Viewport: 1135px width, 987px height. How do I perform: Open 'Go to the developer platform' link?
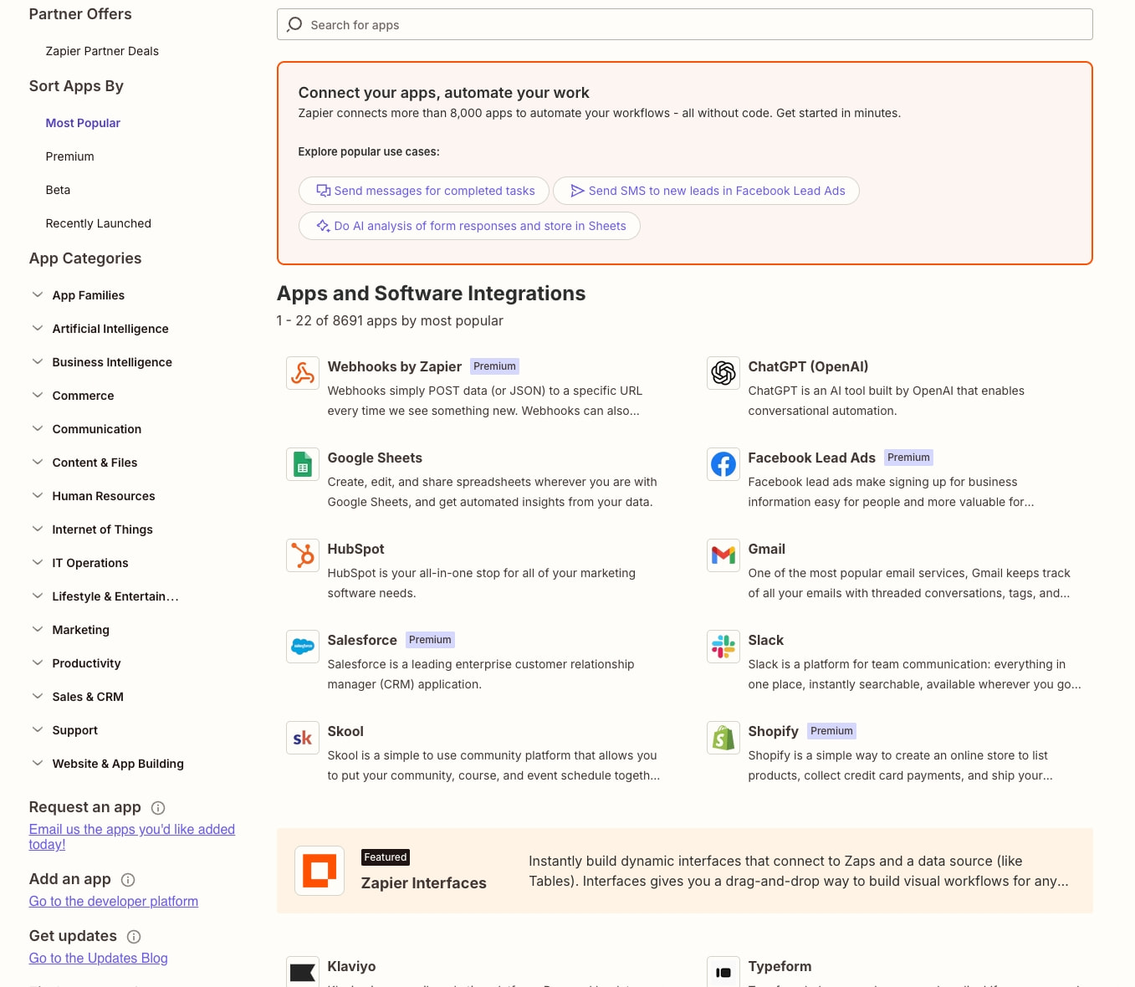click(x=114, y=902)
